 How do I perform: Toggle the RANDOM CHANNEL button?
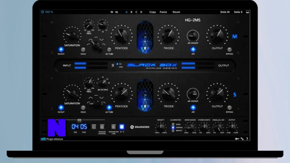pos(102,127)
